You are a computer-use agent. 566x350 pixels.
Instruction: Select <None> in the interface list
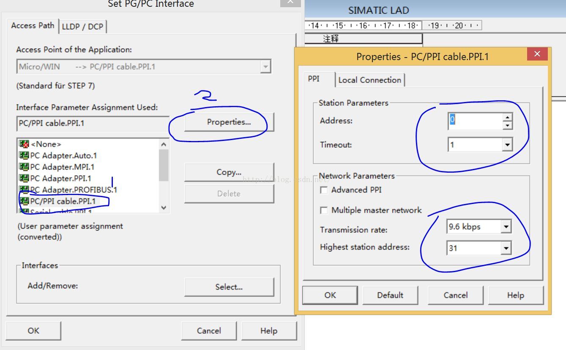click(46, 144)
